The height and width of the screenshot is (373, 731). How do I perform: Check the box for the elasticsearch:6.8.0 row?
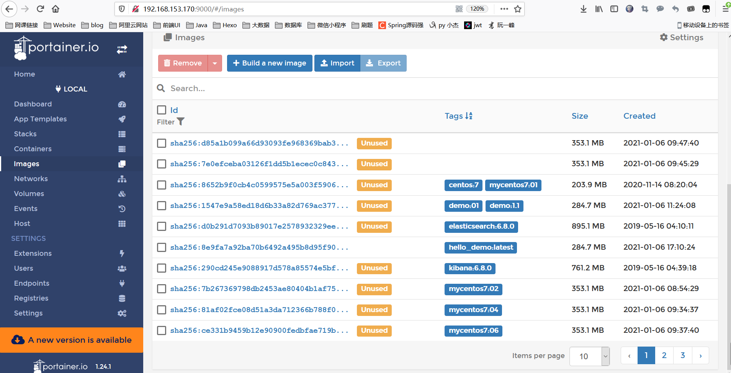[x=162, y=226]
